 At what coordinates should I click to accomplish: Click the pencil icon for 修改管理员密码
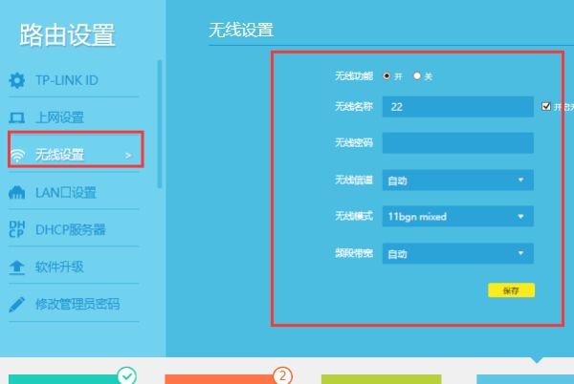[17, 305]
